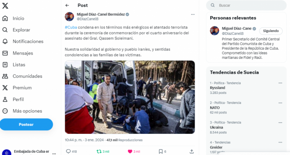
Task: Open more options for NATO trend
Action: (x=280, y=103)
